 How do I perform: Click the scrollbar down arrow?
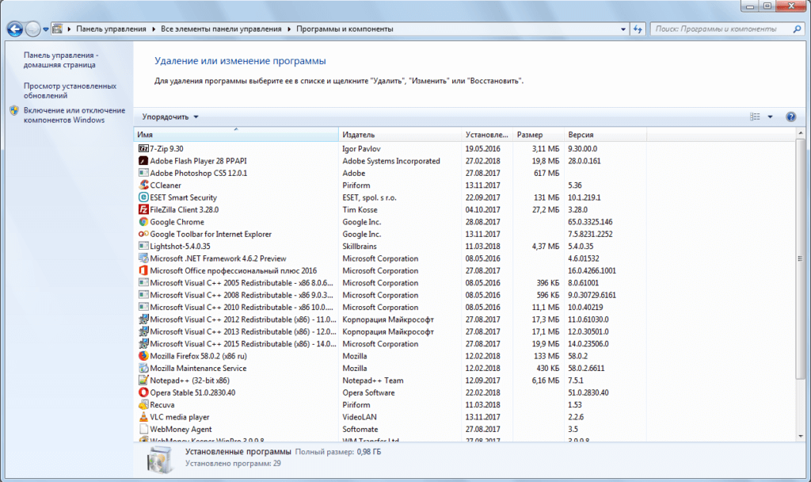coord(801,437)
